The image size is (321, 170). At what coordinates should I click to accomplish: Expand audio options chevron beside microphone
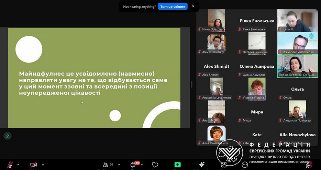18,165
